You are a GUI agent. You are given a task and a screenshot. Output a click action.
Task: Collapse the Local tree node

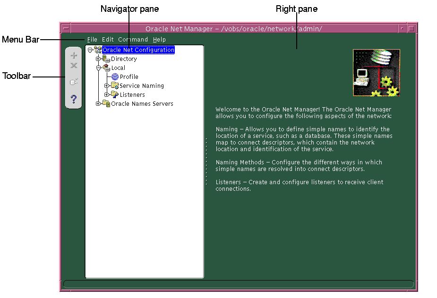(x=99, y=68)
